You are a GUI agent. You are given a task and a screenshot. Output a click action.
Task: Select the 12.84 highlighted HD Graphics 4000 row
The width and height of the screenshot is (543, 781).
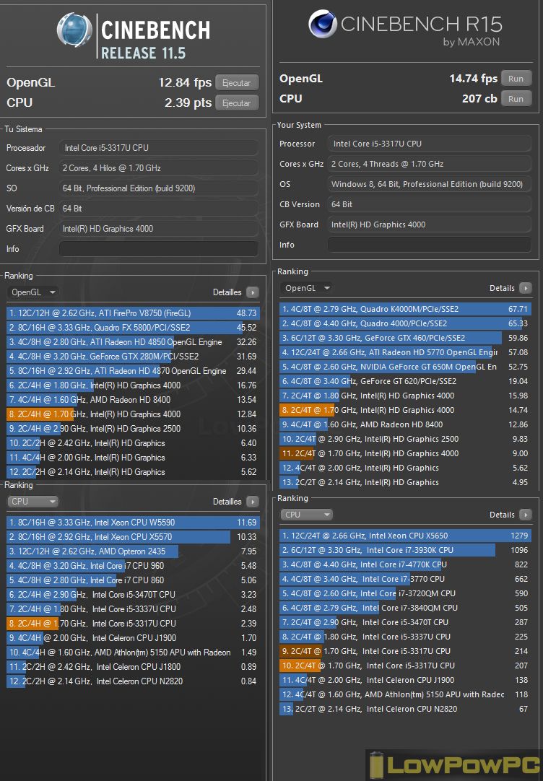click(133, 414)
